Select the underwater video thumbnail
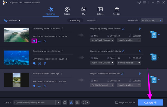167x107 pixels. click(16, 57)
